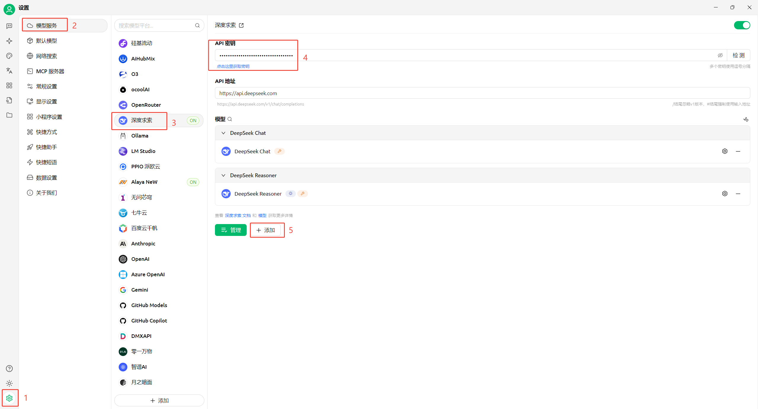Select 数据设置 in settings menu
This screenshot has width=758, height=409.
(46, 178)
